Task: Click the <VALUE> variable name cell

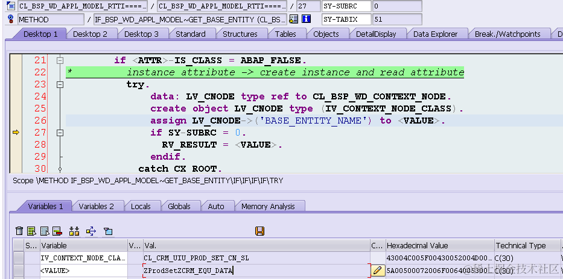Action: click(83, 271)
